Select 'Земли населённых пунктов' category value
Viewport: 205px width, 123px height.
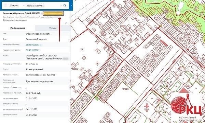[x=40, y=75]
